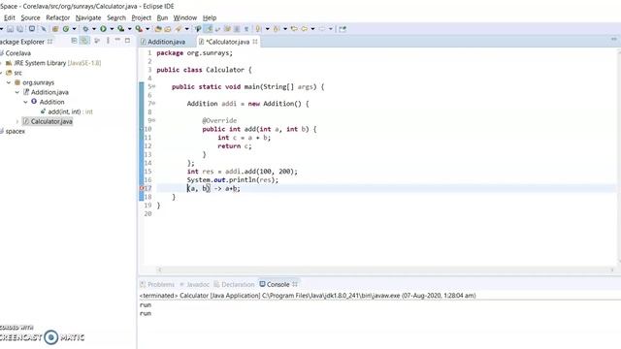Click the Pin Editor icon at toolbar end
The image size is (621, 349).
[343, 29]
